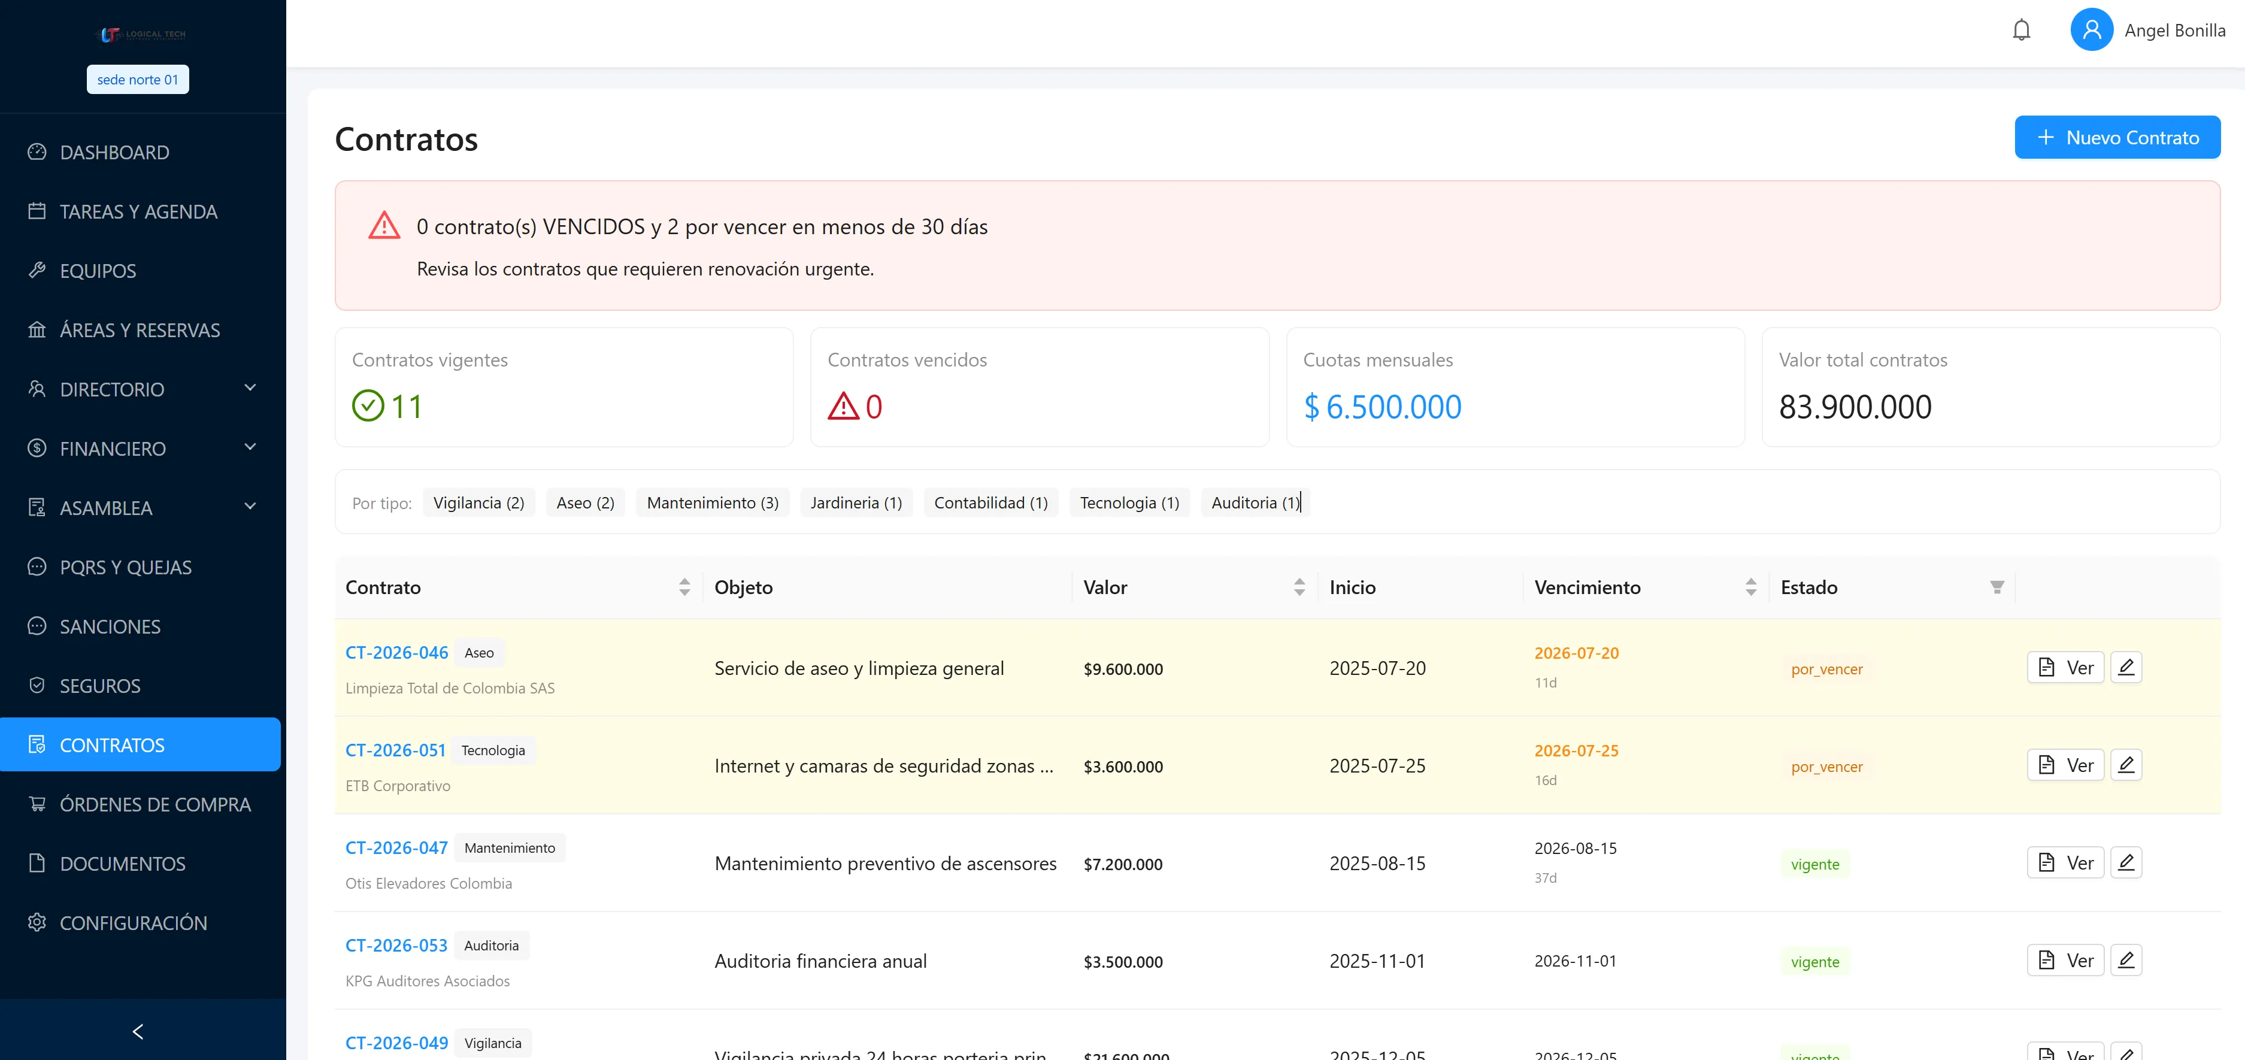This screenshot has width=2245, height=1060.
Task: Edit contract CT-2026-053 with pencil icon
Action: tap(2126, 961)
